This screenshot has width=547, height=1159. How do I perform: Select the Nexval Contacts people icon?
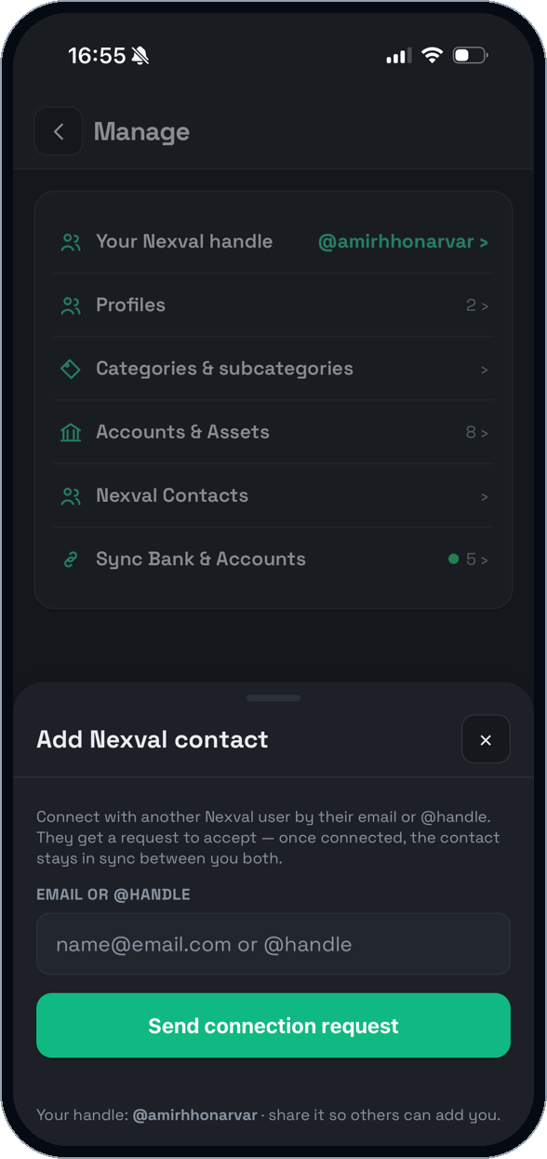[71, 495]
